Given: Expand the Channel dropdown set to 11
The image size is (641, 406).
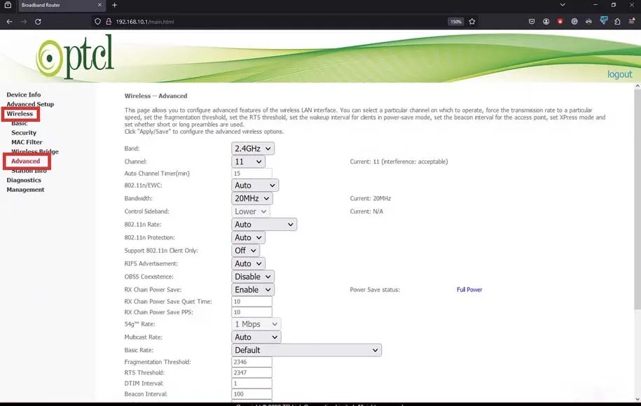Looking at the screenshot, I should click(248, 162).
